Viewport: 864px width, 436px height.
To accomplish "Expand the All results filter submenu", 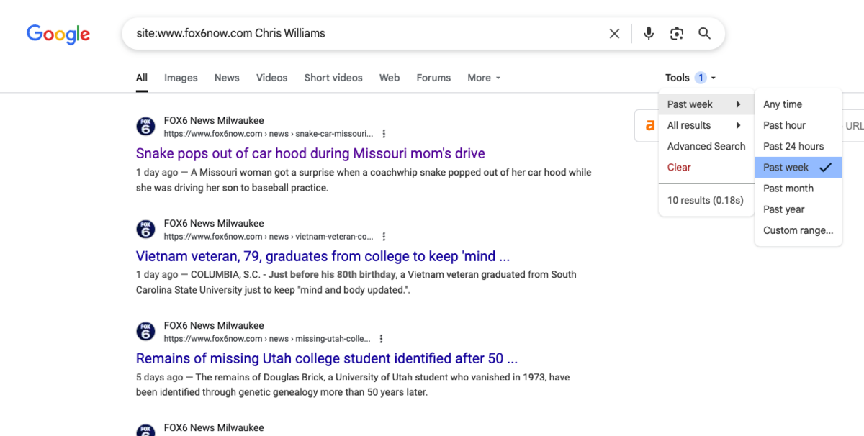I will [688, 124].
